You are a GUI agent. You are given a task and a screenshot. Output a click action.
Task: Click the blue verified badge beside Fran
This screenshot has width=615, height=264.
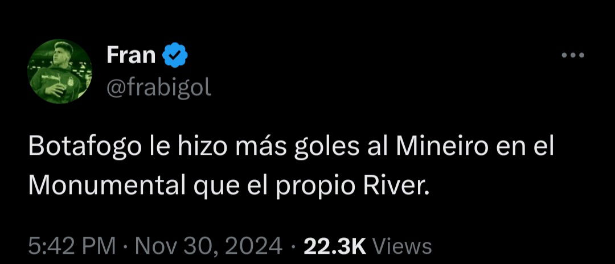pyautogui.click(x=175, y=55)
